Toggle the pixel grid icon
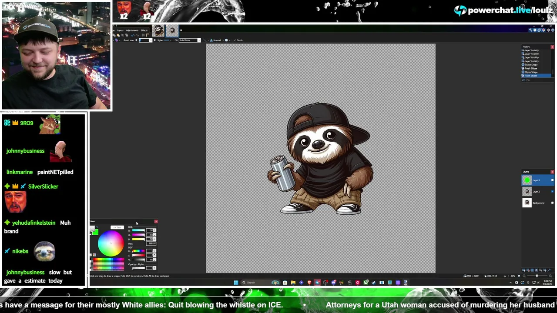The height and width of the screenshot is (313, 557). pos(143,35)
